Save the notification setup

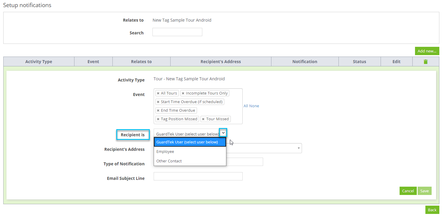[x=424, y=191]
